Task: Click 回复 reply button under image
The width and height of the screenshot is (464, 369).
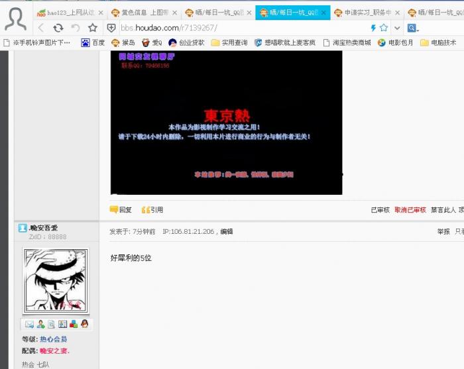Action: pyautogui.click(x=121, y=210)
